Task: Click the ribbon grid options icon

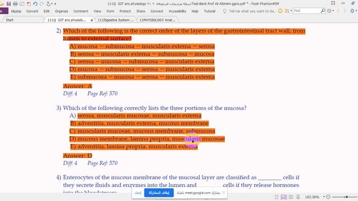Action: (x=333, y=3)
